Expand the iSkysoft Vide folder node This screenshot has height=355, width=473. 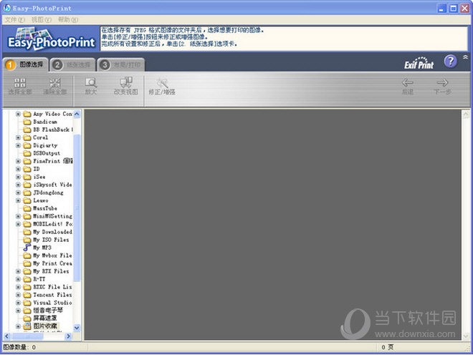pyautogui.click(x=18, y=185)
